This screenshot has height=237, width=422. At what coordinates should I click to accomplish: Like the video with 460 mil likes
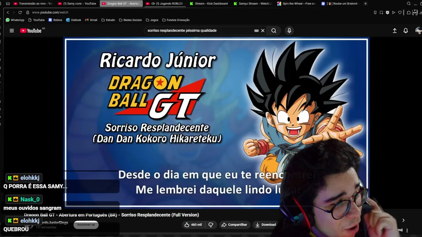[x=193, y=225]
